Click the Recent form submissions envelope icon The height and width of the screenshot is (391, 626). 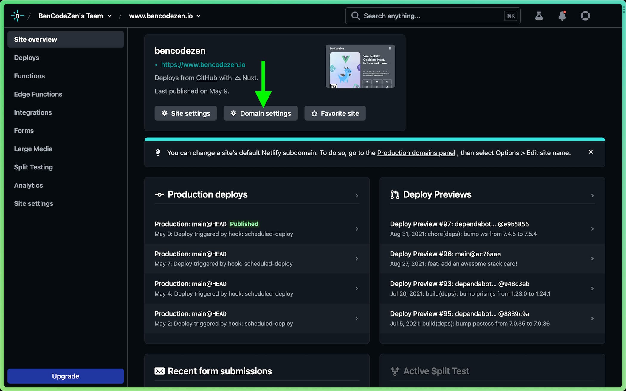pyautogui.click(x=159, y=371)
